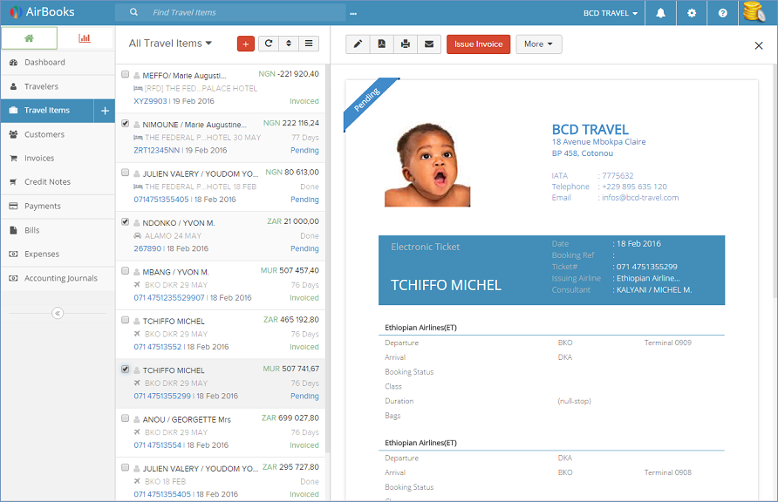The height and width of the screenshot is (502, 778).
Task: Click the plus beside Travel Items menu
Action: (x=105, y=111)
